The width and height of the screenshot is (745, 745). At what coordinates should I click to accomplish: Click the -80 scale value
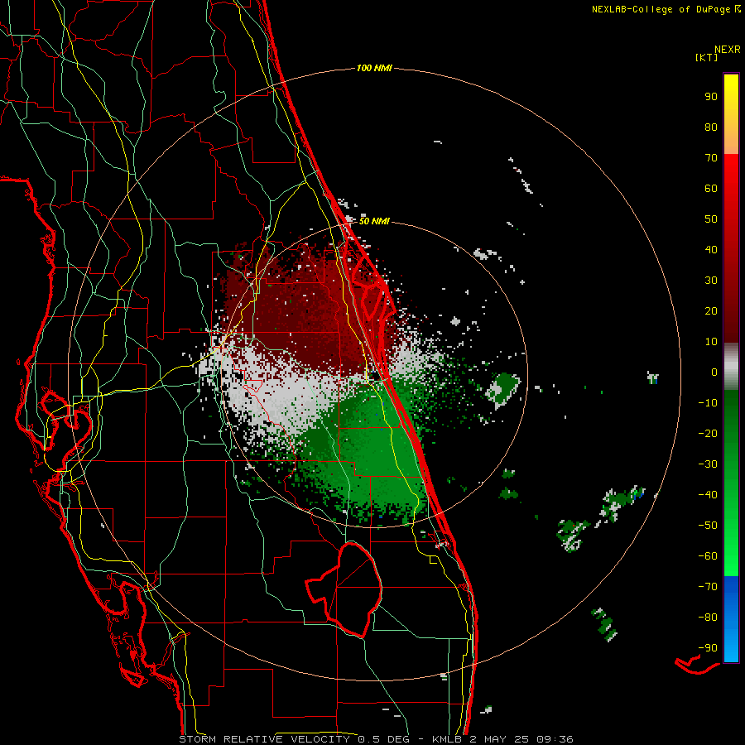[708, 618]
